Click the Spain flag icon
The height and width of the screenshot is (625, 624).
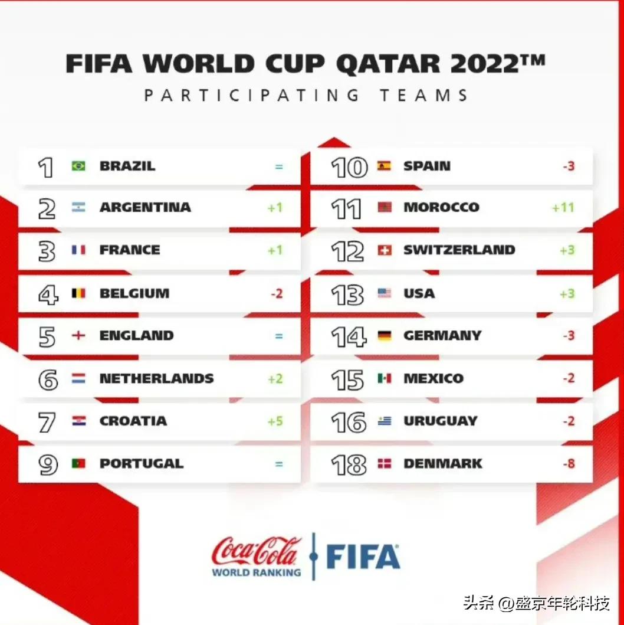[384, 166]
